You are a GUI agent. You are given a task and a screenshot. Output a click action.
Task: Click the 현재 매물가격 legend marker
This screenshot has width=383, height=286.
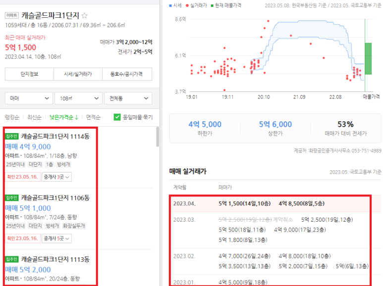pyautogui.click(x=212, y=5)
